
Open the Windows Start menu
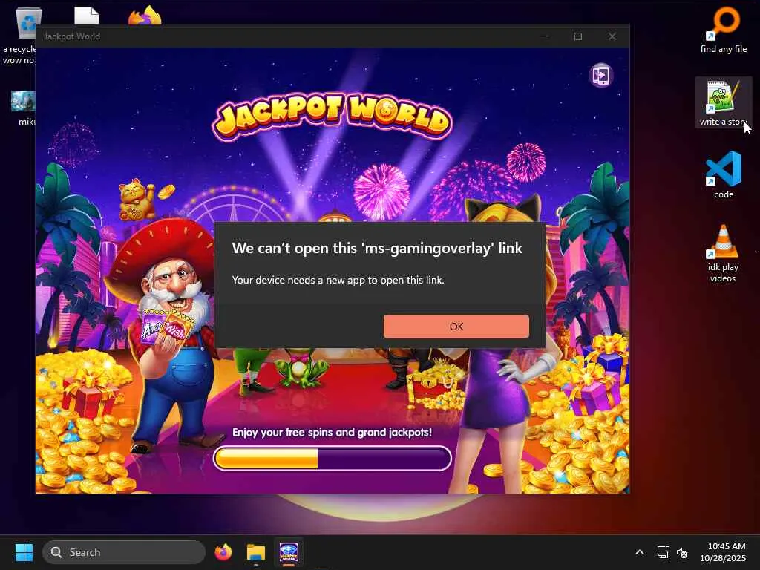click(24, 552)
